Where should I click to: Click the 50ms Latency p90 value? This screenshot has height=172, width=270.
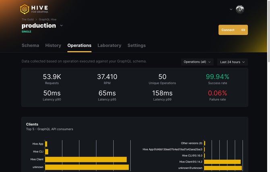pos(52,93)
